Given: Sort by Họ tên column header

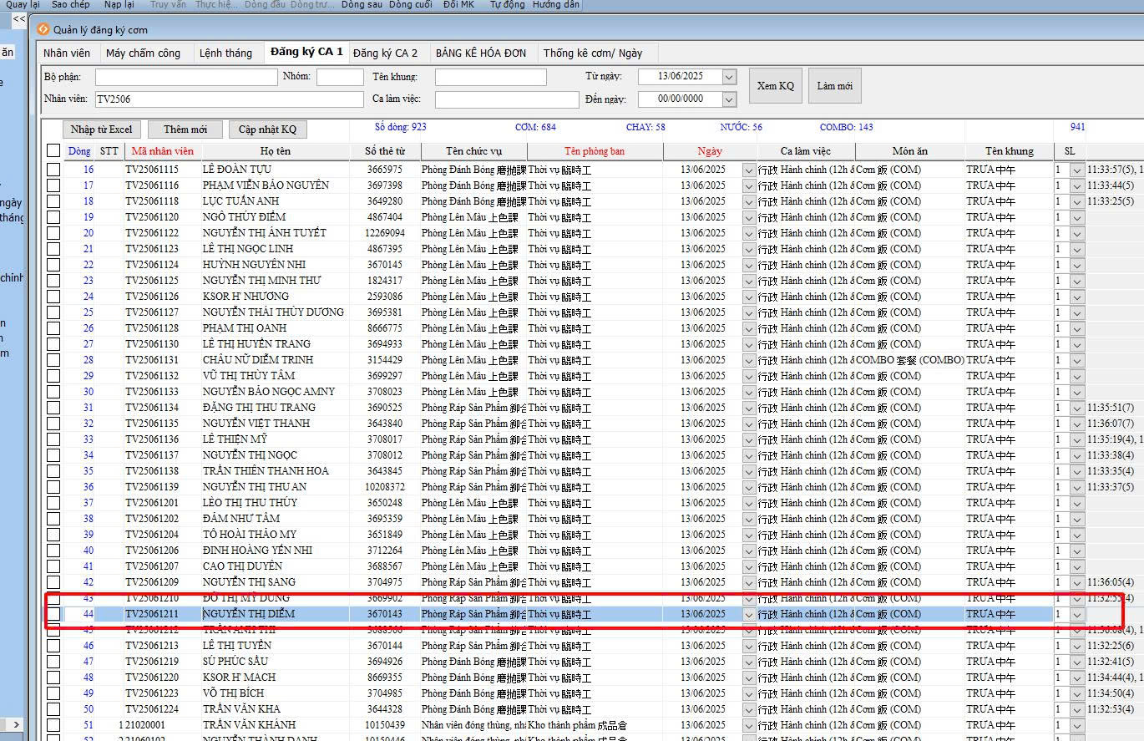Looking at the screenshot, I should [x=275, y=151].
